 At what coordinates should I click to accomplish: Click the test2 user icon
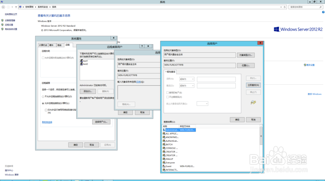pyautogui.click(x=82, y=64)
